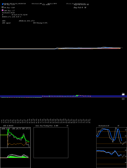
Task: Click the MACD values line
Action: tap(12, 17)
